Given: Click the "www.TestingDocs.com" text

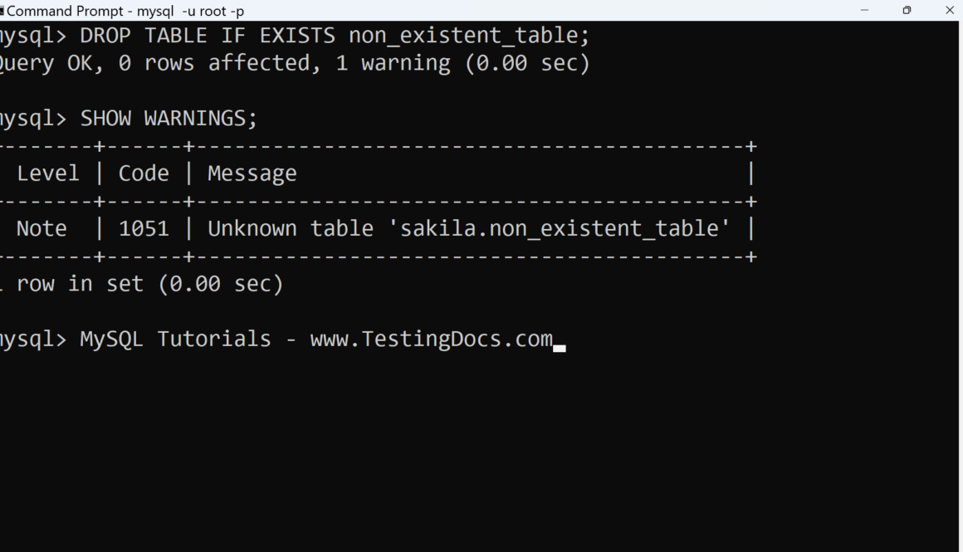Looking at the screenshot, I should (431, 339).
